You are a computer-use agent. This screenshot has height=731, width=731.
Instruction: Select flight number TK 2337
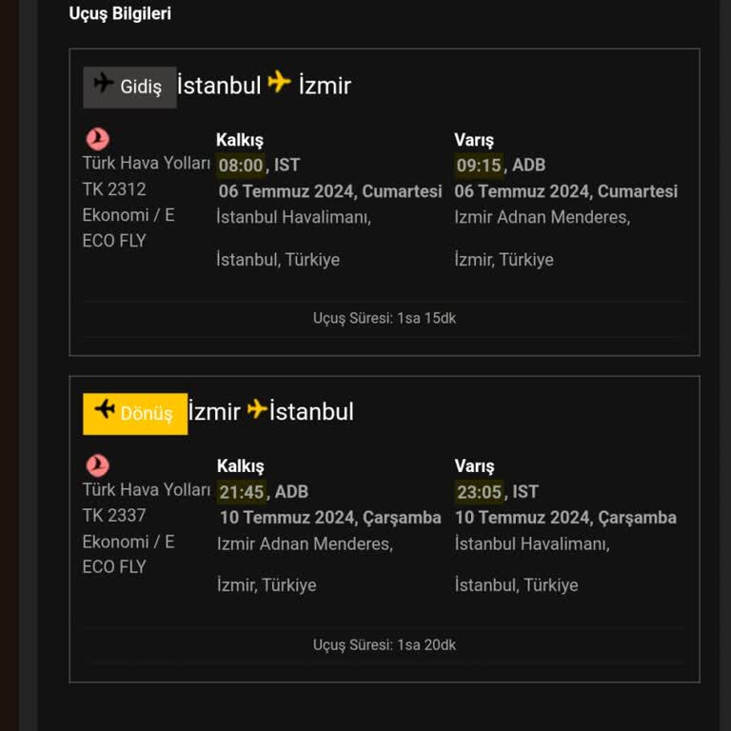click(x=114, y=516)
